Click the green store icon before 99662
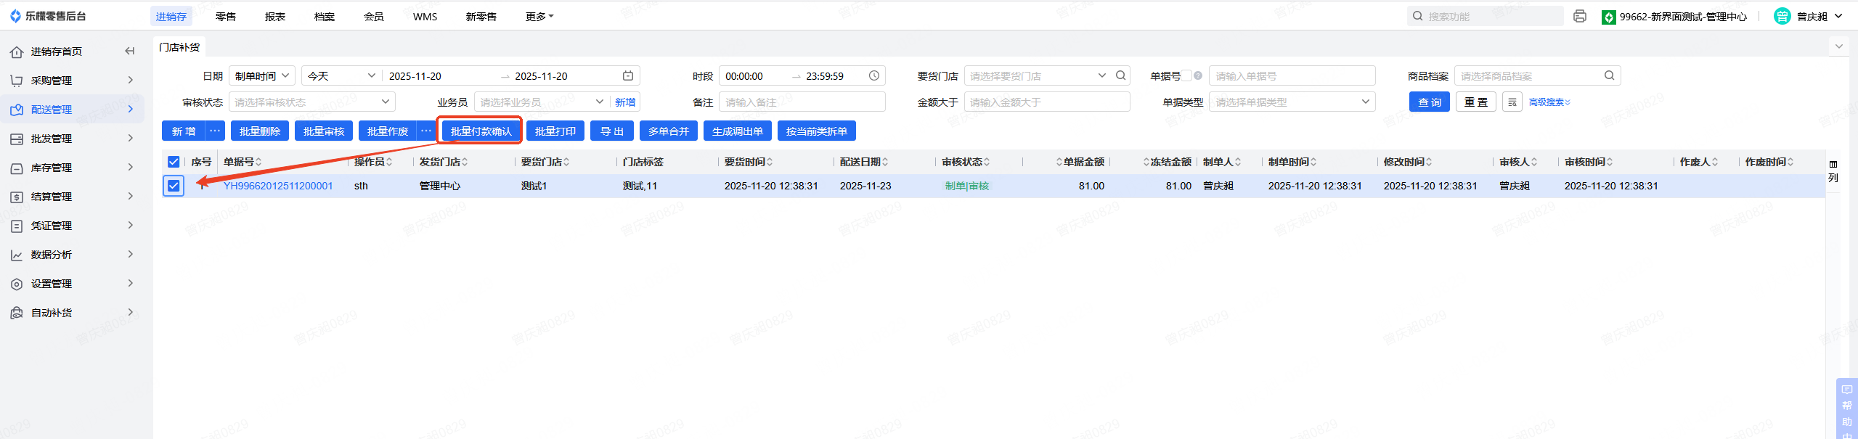 pos(1608,17)
